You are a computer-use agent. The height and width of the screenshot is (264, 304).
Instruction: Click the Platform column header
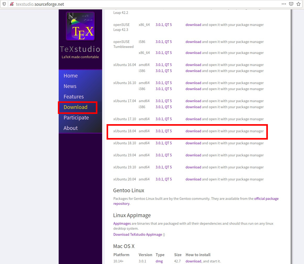(x=121, y=255)
